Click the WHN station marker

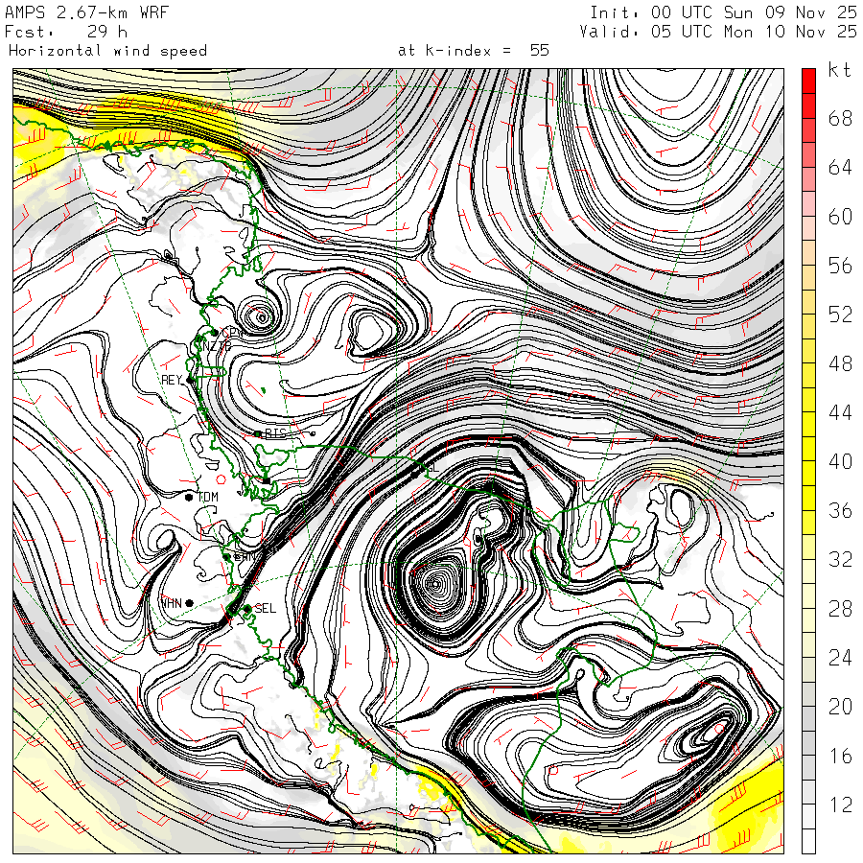(189, 602)
